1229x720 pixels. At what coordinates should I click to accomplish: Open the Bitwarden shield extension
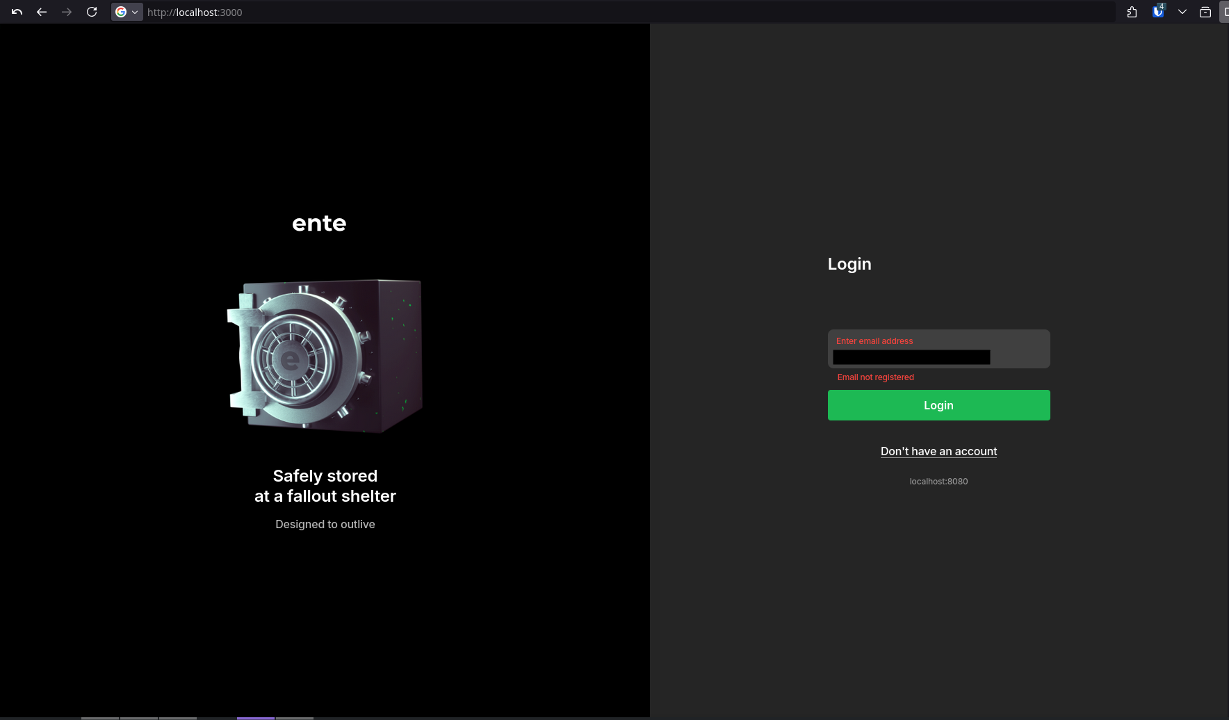click(x=1157, y=12)
